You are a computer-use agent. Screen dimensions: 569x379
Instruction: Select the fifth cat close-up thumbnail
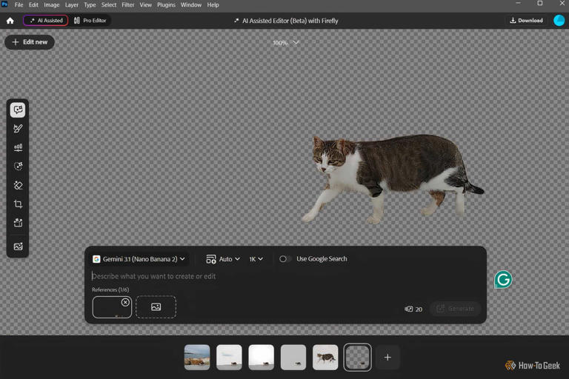pos(325,358)
